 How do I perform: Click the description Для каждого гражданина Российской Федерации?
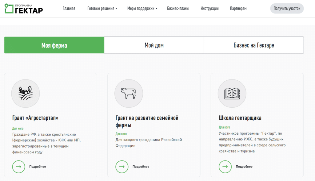149,143
